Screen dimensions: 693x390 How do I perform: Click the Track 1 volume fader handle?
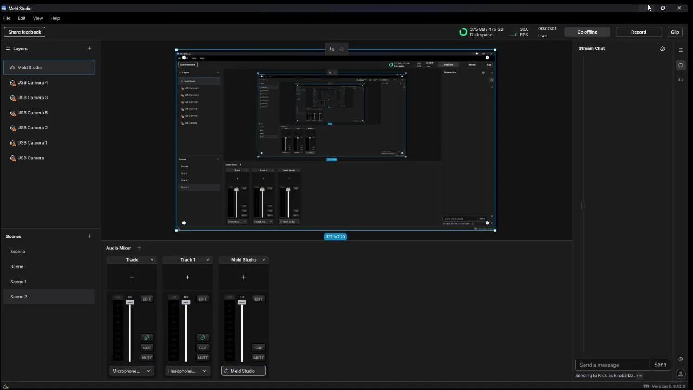186,302
